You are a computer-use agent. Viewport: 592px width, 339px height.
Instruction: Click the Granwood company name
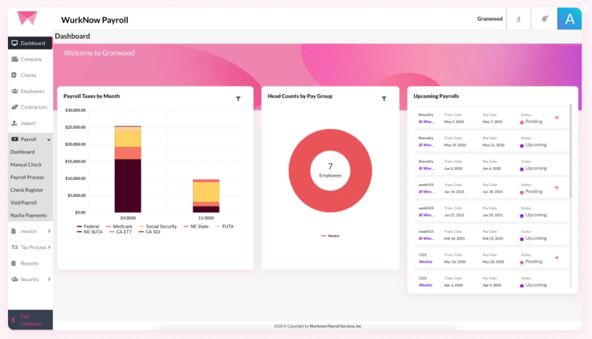(490, 19)
